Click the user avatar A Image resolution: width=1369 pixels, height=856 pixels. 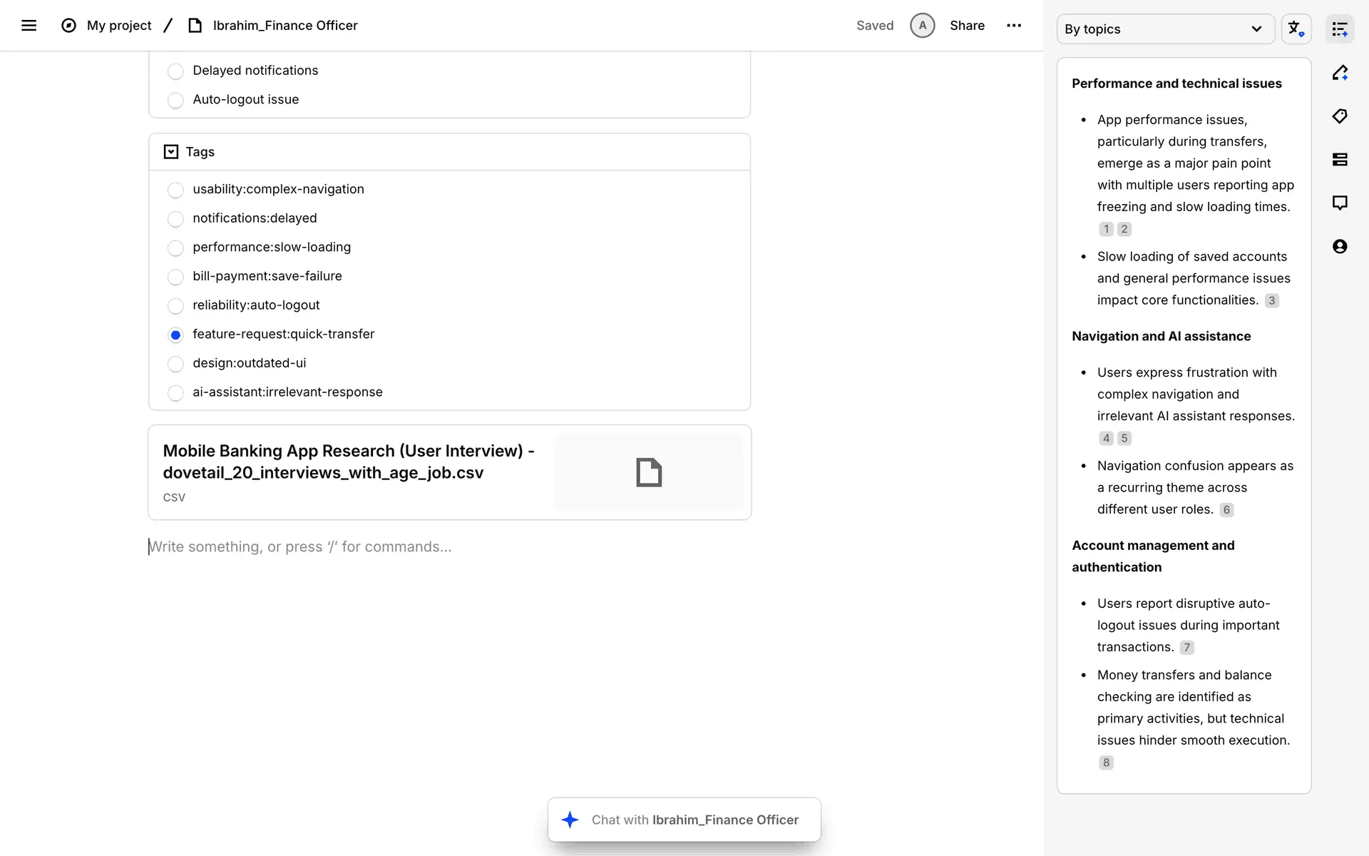pyautogui.click(x=922, y=26)
